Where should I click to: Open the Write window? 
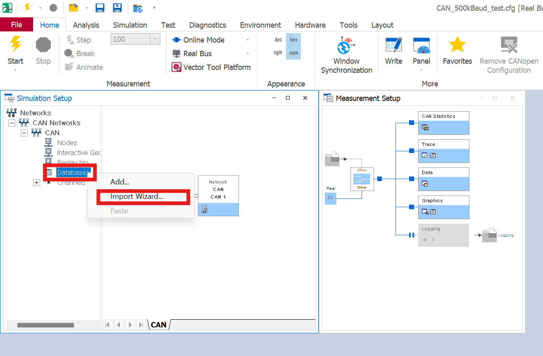click(x=393, y=50)
